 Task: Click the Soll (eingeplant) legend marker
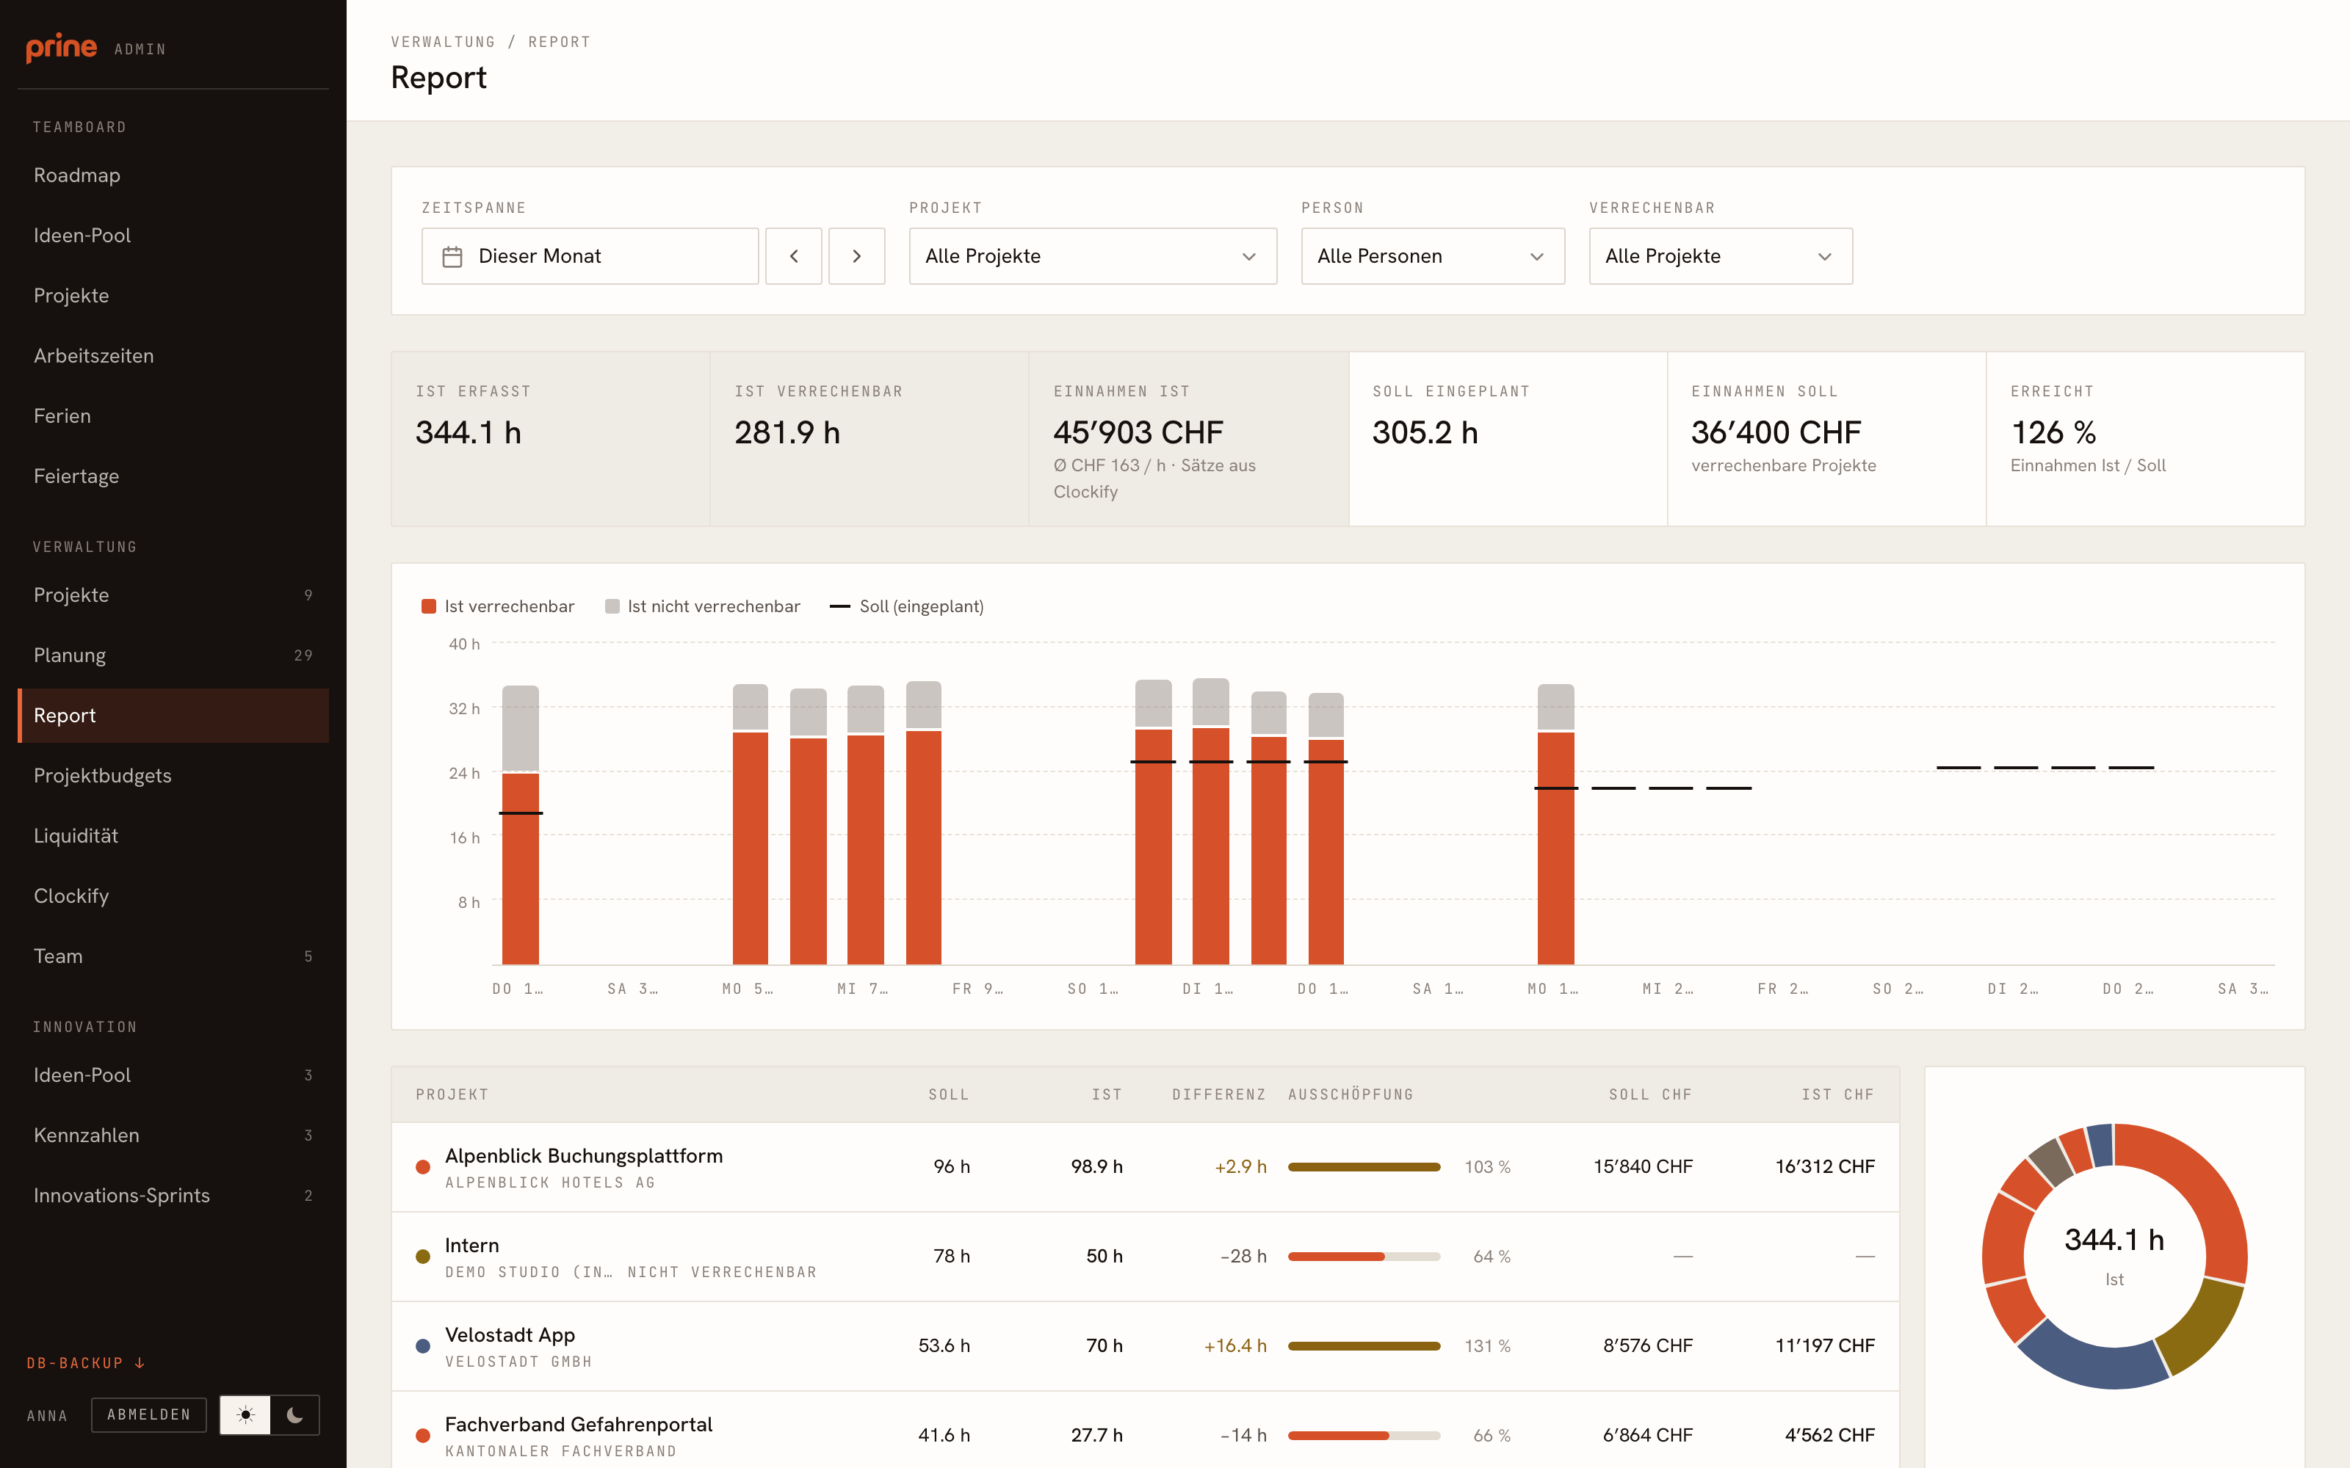pos(840,606)
